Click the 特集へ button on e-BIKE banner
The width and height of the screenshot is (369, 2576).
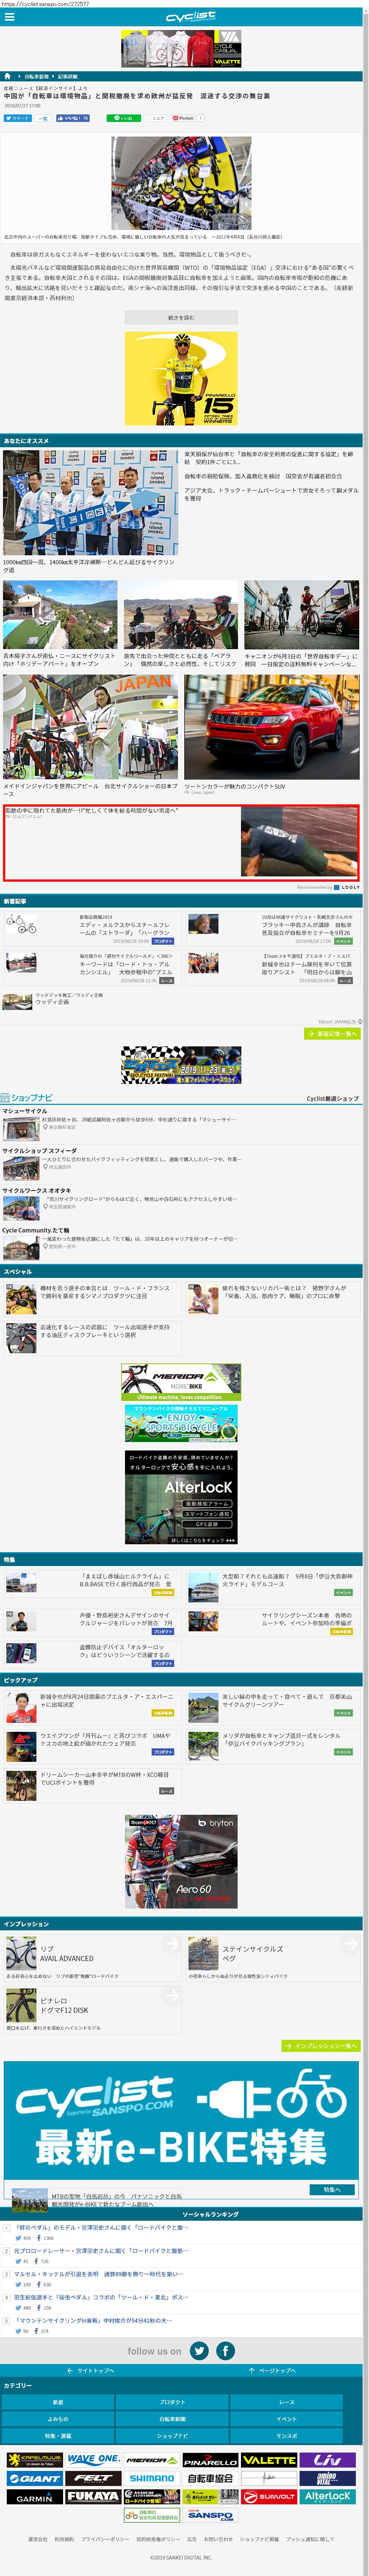coord(332,2189)
